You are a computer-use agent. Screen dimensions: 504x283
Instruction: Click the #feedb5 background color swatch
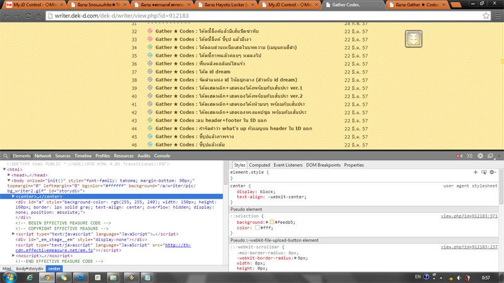272,222
